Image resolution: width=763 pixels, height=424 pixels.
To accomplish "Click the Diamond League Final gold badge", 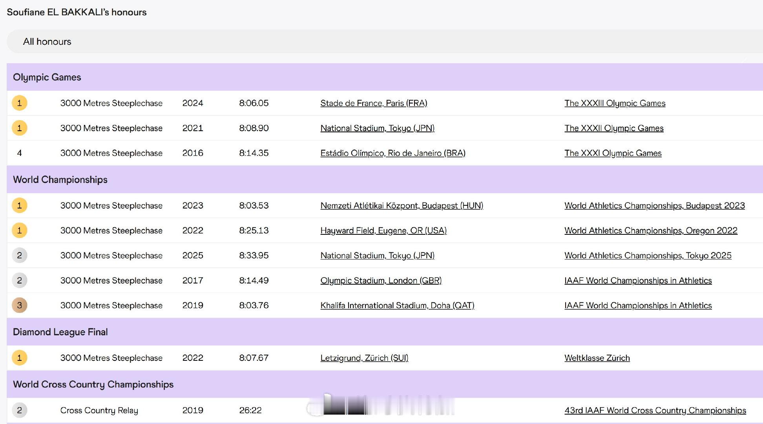I will [x=19, y=358].
